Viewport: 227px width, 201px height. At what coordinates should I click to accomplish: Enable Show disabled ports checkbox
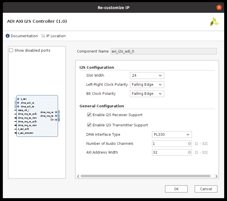(11, 51)
